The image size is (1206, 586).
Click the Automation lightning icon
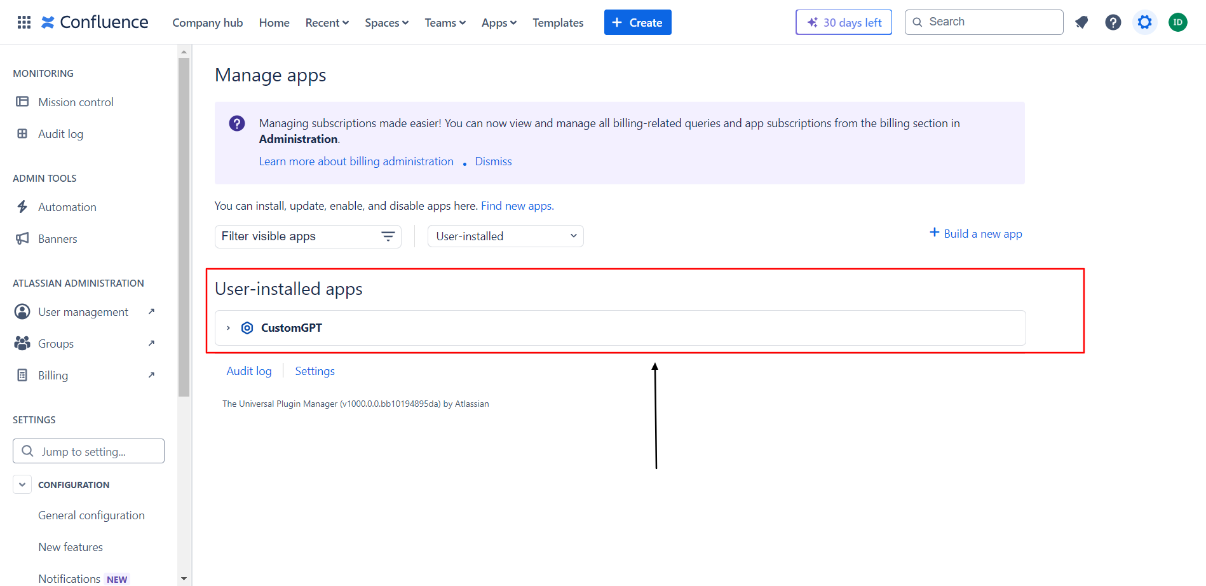coord(22,207)
